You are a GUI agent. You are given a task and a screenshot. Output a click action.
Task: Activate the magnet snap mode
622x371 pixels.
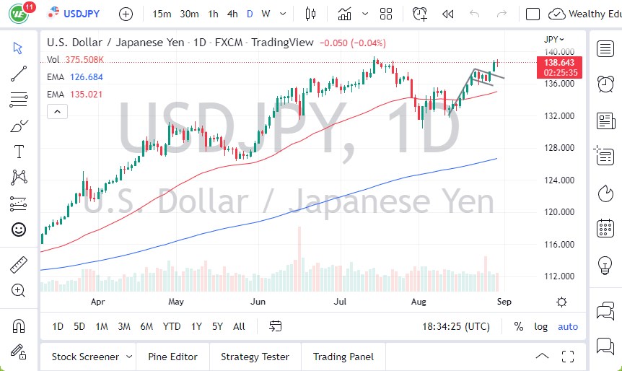click(x=19, y=326)
